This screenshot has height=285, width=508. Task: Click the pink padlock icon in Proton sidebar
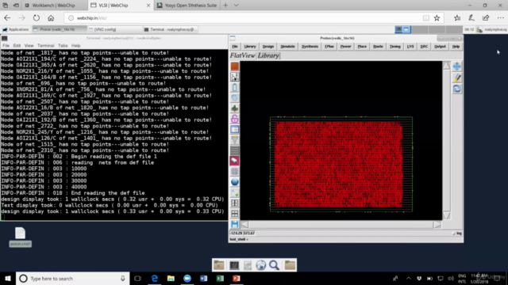pyautogui.click(x=235, y=119)
